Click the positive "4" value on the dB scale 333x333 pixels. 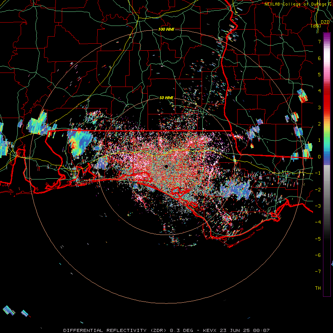pyautogui.click(x=319, y=91)
